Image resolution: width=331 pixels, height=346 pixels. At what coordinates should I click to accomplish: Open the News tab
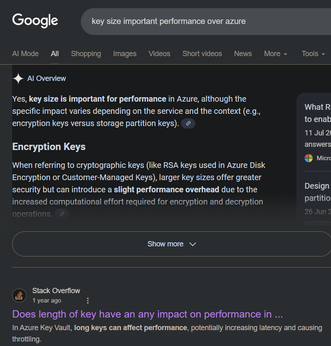point(243,54)
